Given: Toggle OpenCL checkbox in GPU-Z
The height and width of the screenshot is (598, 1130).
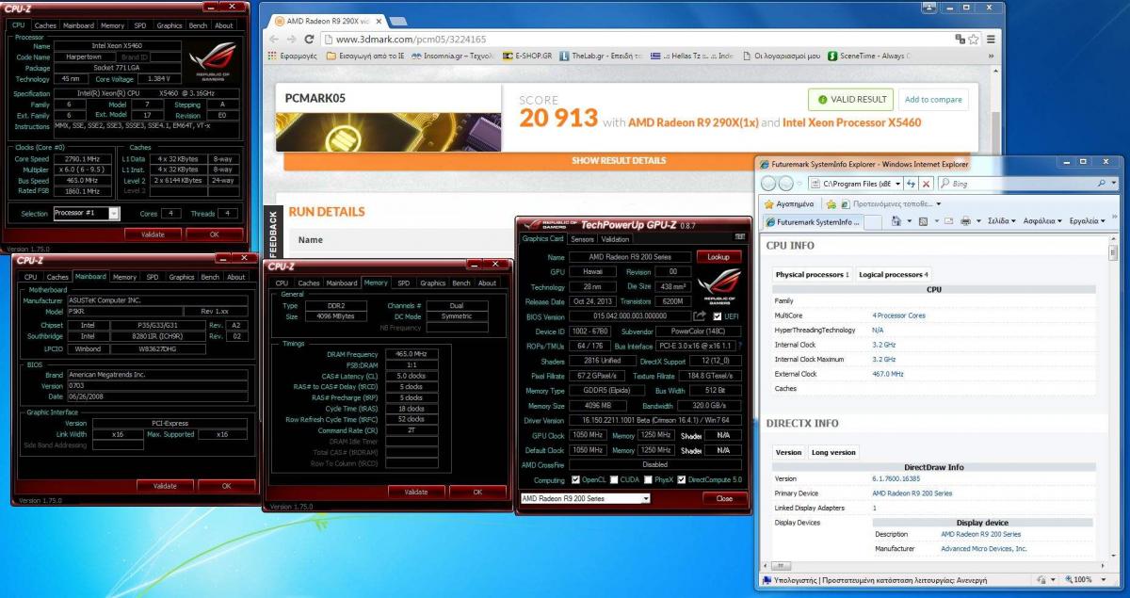Looking at the screenshot, I should [576, 479].
